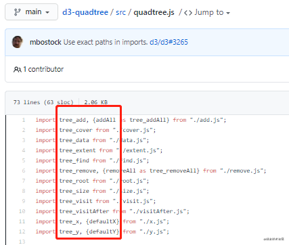
Task: Expand the Jump to dropdown
Action: coord(207,12)
